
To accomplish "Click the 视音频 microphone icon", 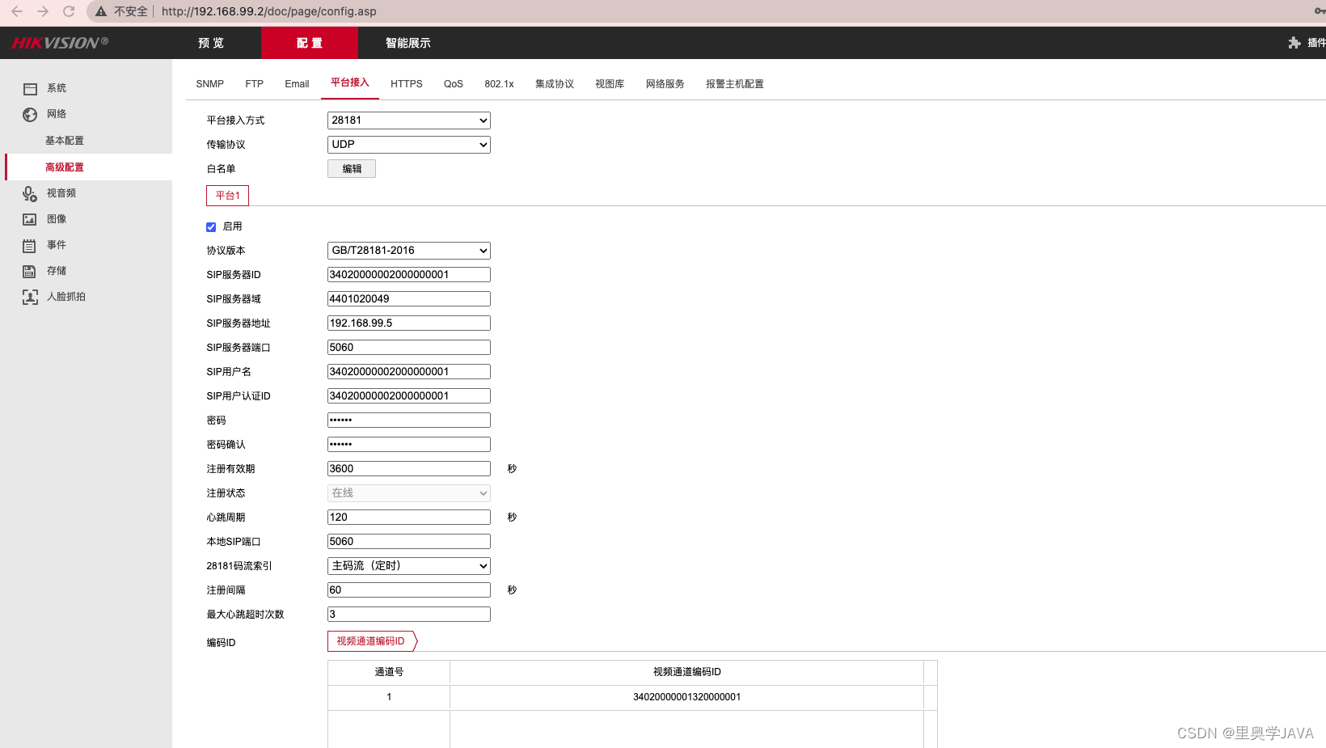I will [30, 194].
